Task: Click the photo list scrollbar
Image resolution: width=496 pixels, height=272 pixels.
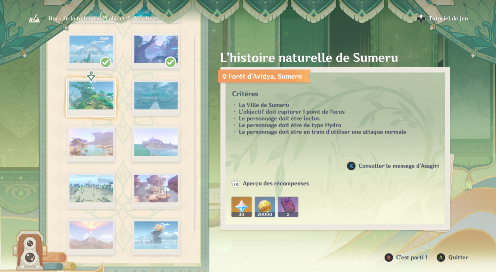Action: pos(194,134)
